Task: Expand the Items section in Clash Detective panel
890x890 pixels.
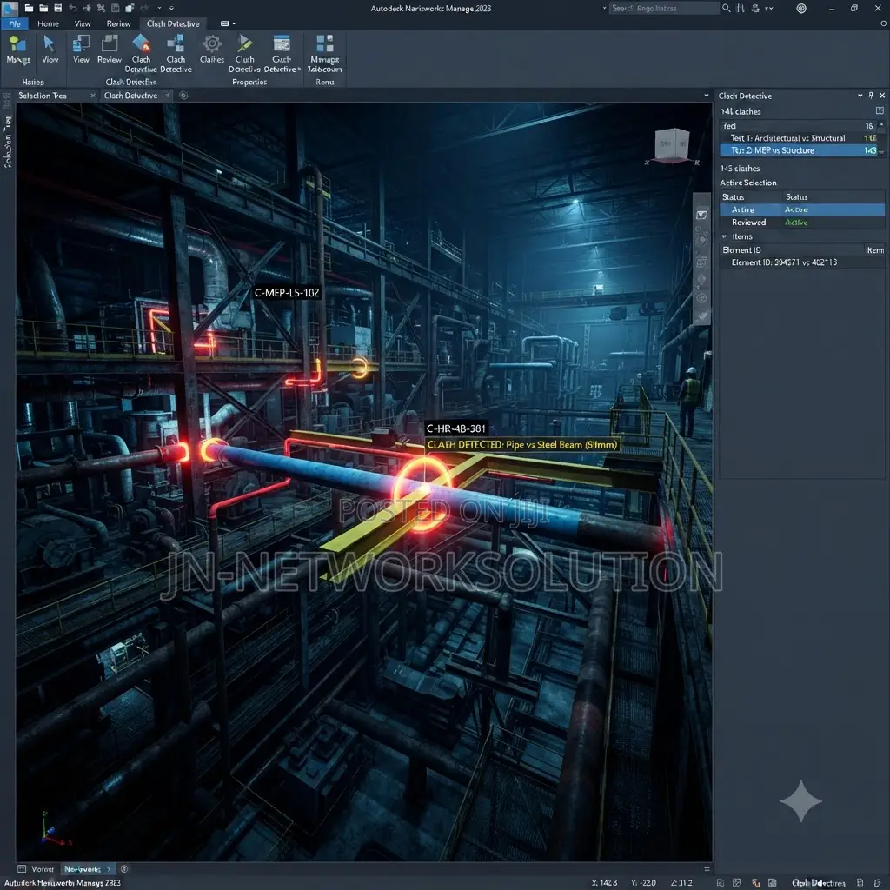Action: (x=724, y=236)
